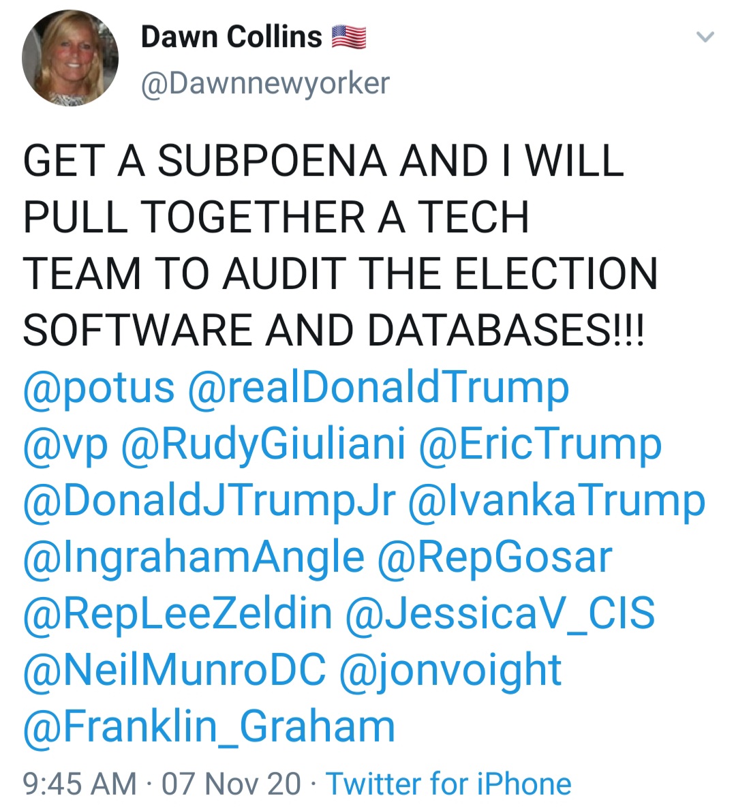Tap the @NeilMunroDC mention
Image resolution: width=736 pixels, height=811 pixels.
pos(174,670)
